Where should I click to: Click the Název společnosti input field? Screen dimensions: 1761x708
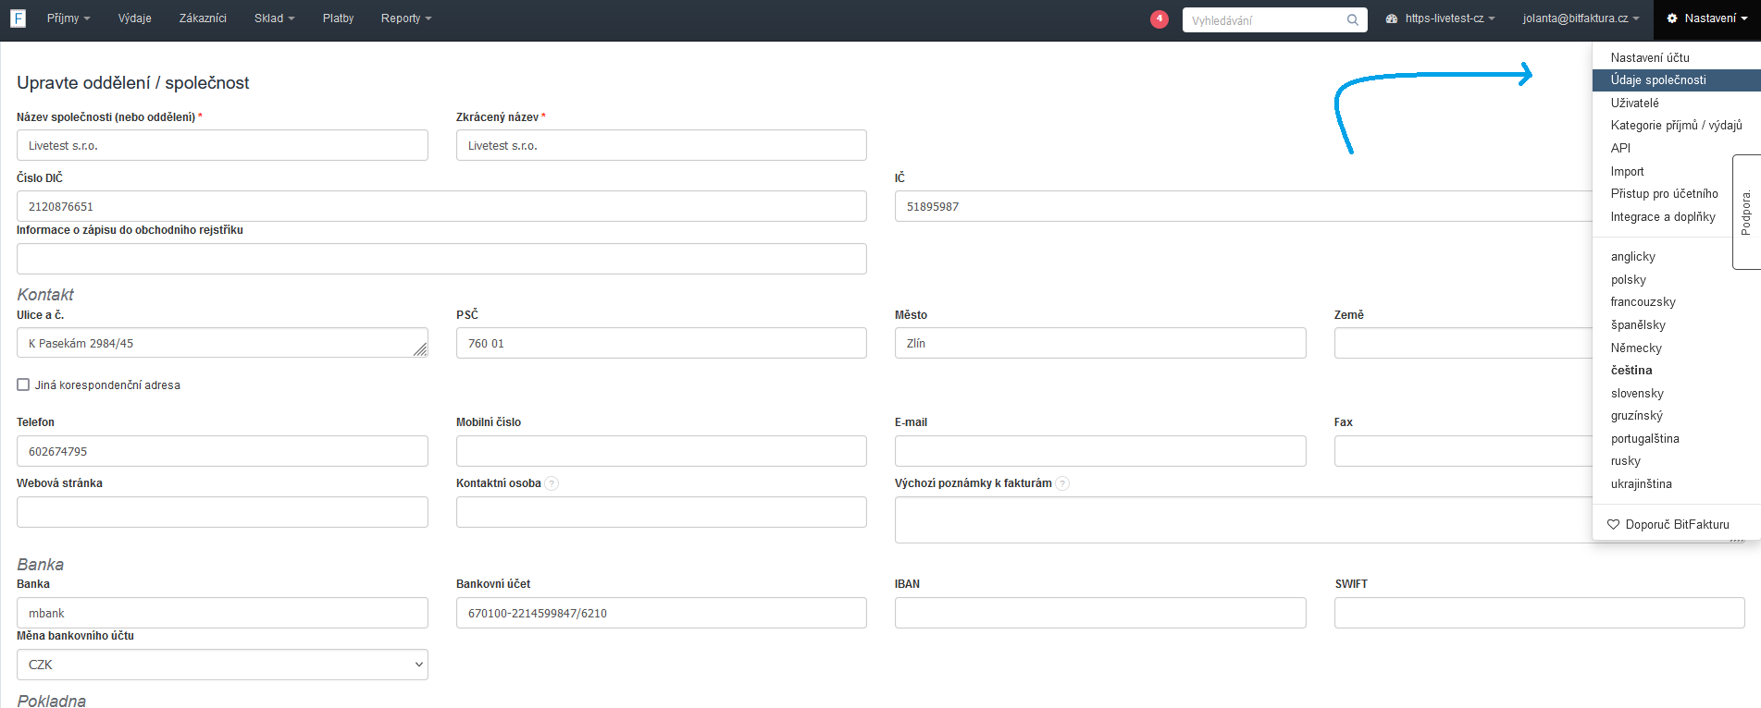point(222,145)
